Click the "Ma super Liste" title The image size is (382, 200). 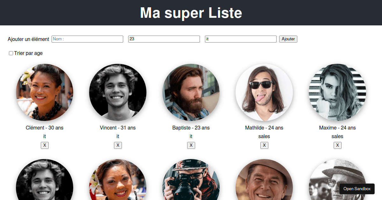(191, 13)
